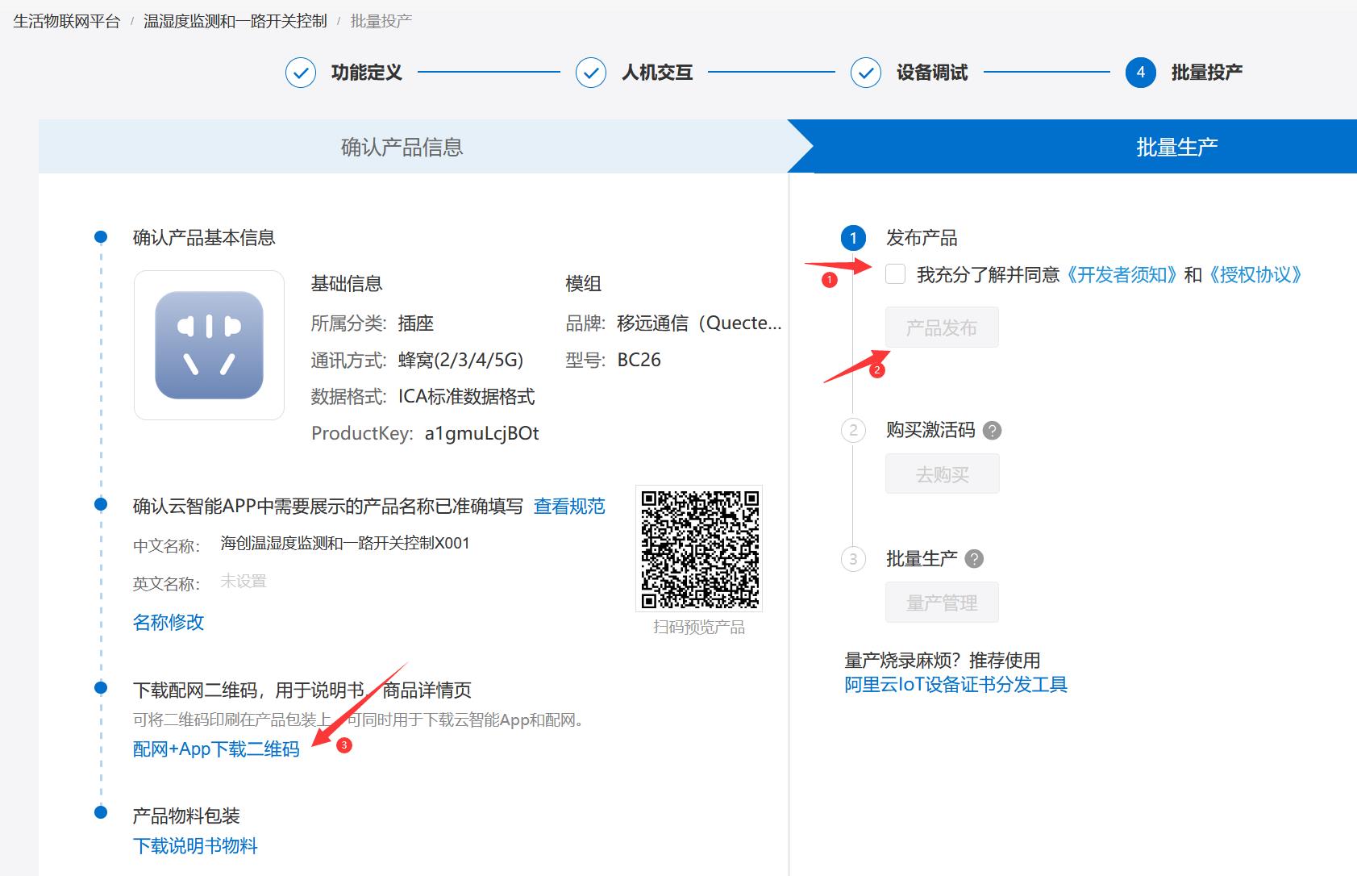This screenshot has height=876, width=1357.
Task: Click the 去购买 button
Action: pyautogui.click(x=943, y=474)
